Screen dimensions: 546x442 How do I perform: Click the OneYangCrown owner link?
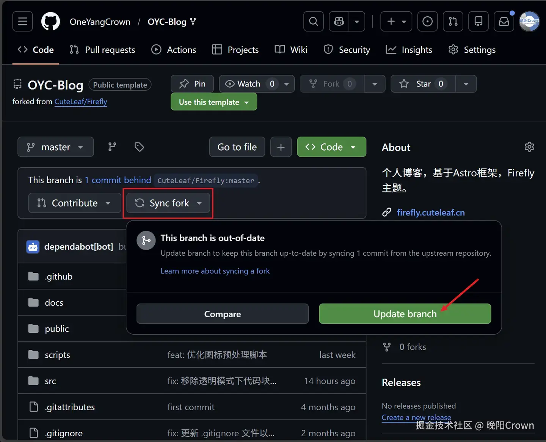coord(100,22)
